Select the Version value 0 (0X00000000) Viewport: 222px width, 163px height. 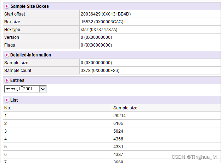pyautogui.click(x=96, y=37)
